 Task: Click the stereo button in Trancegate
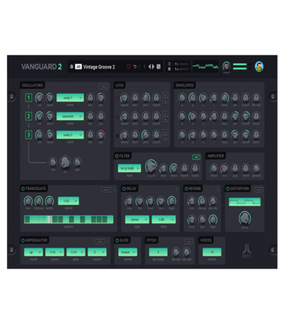click(x=106, y=190)
